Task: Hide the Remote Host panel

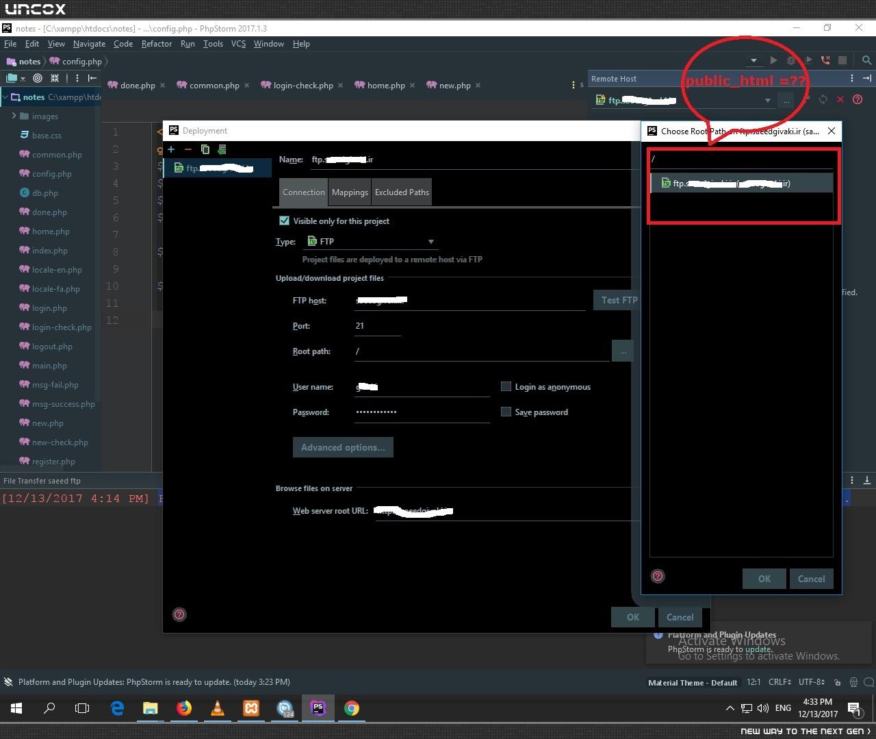Action: (867, 78)
